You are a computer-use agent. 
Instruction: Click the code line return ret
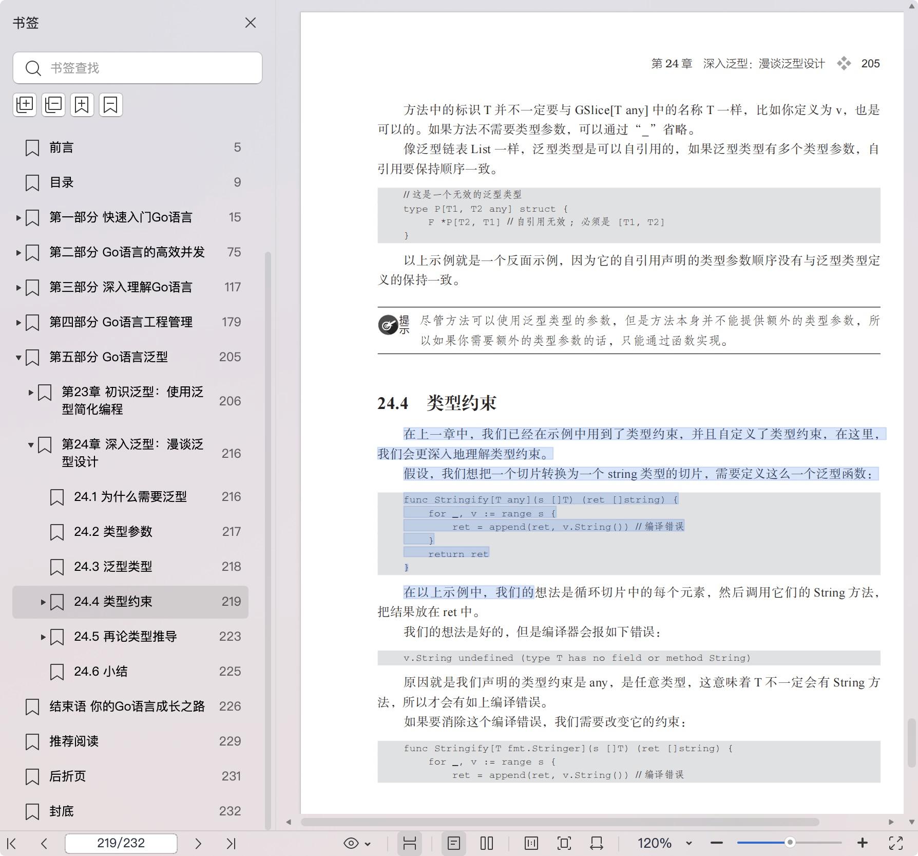(x=458, y=554)
